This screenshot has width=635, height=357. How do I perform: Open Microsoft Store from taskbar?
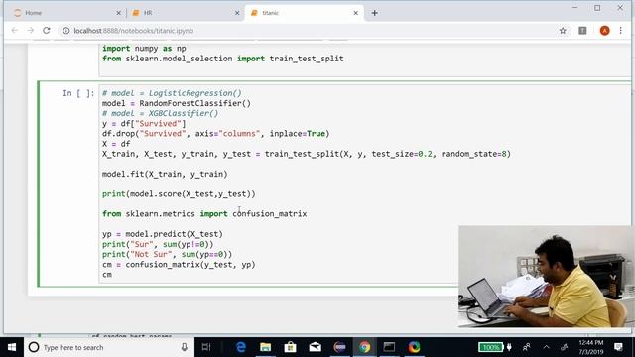point(290,347)
